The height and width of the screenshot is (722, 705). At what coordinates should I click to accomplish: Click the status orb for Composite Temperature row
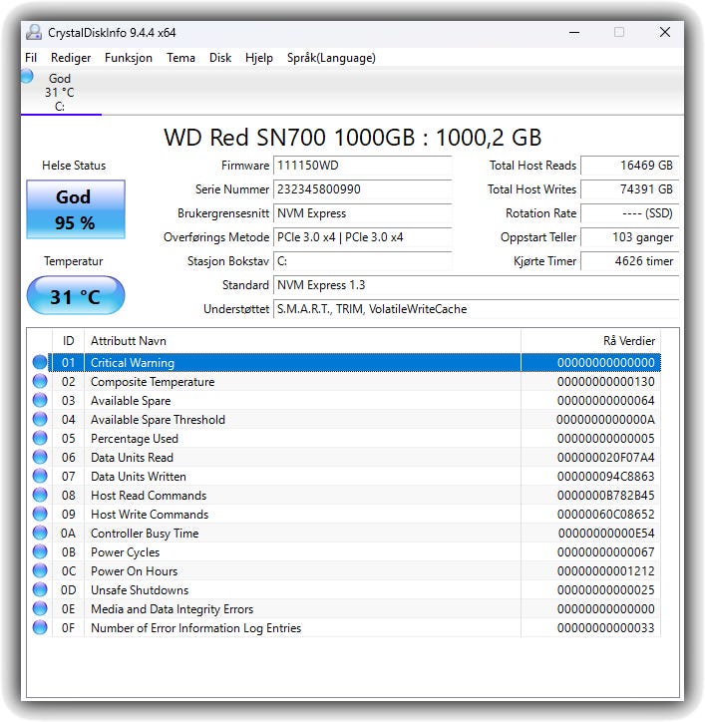40,381
